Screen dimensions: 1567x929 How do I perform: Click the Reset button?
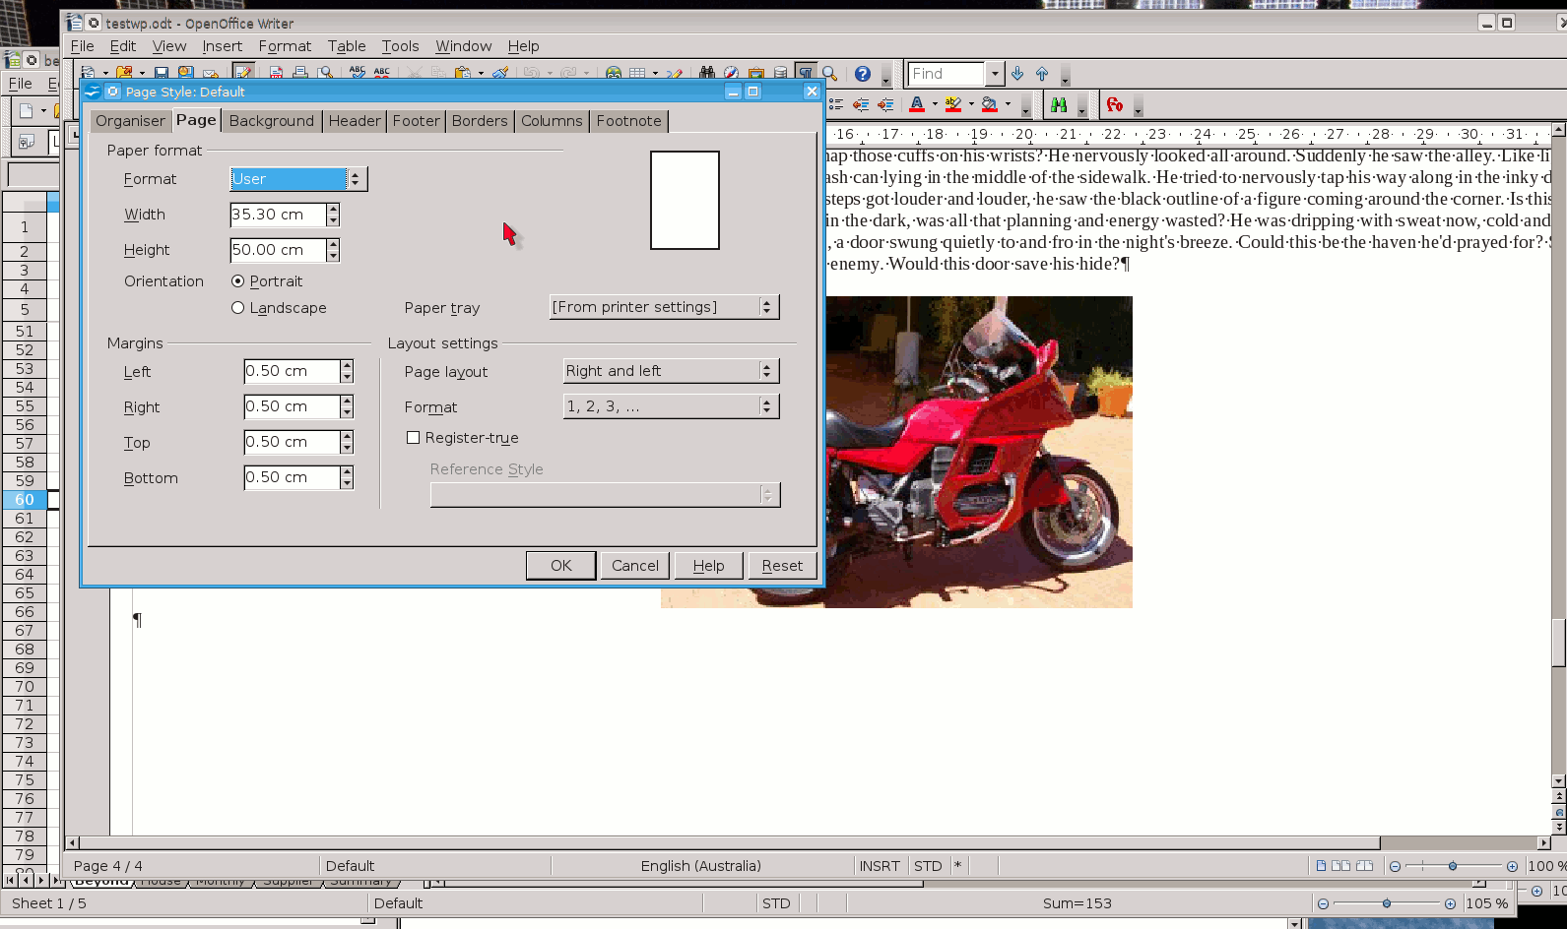[782, 566]
